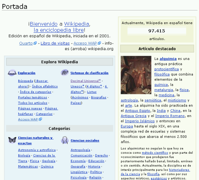Viewport: 199px width, 180px height.
Task: Open the Antropología link
Action: (80, 150)
